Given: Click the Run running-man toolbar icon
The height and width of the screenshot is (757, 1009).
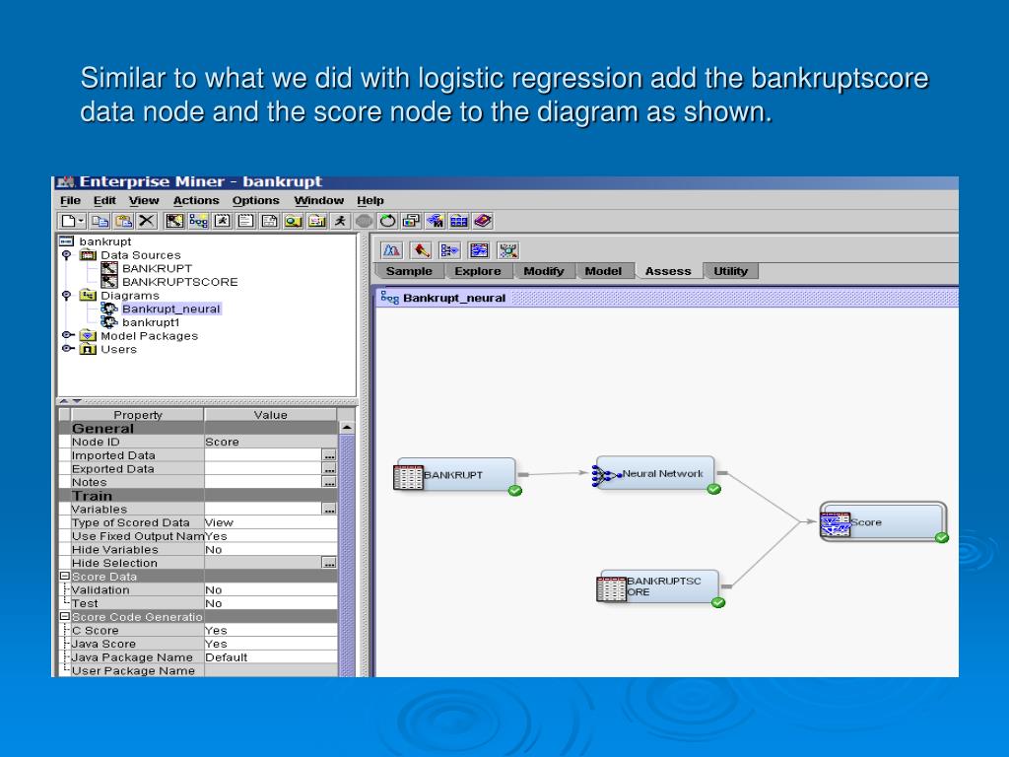Looking at the screenshot, I should click(x=340, y=221).
